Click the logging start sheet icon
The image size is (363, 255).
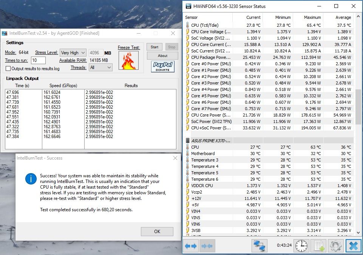318,246
